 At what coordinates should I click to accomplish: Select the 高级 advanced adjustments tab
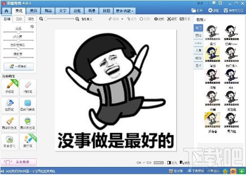point(19,19)
